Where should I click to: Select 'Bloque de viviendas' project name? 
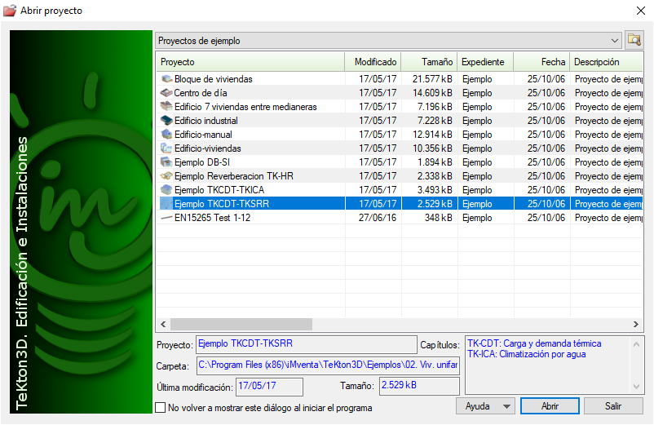click(x=214, y=79)
